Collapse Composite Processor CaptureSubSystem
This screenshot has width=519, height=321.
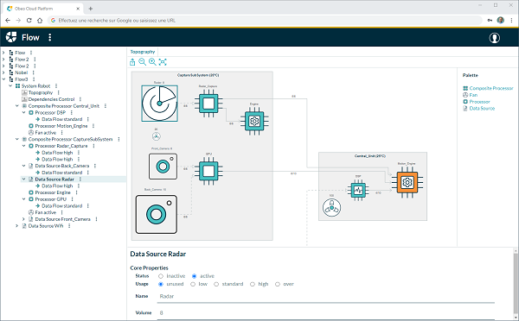coord(17,140)
